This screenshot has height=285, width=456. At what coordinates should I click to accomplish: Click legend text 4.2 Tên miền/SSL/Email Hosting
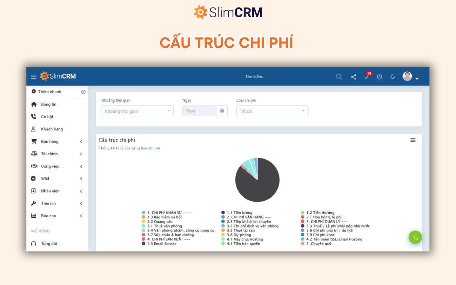pyautogui.click(x=334, y=239)
